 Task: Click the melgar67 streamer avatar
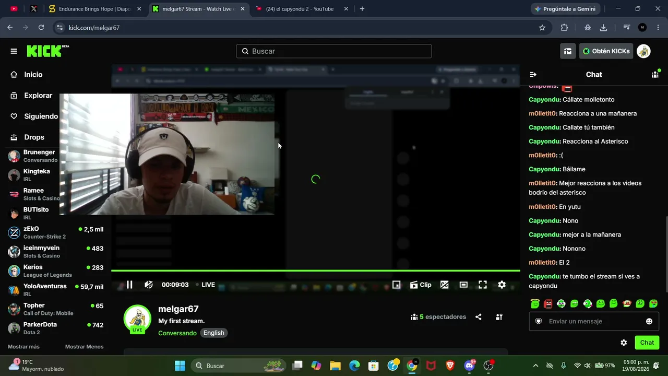click(137, 319)
